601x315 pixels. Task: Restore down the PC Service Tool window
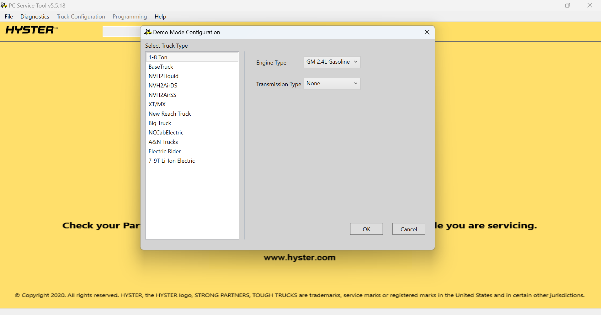[567, 5]
